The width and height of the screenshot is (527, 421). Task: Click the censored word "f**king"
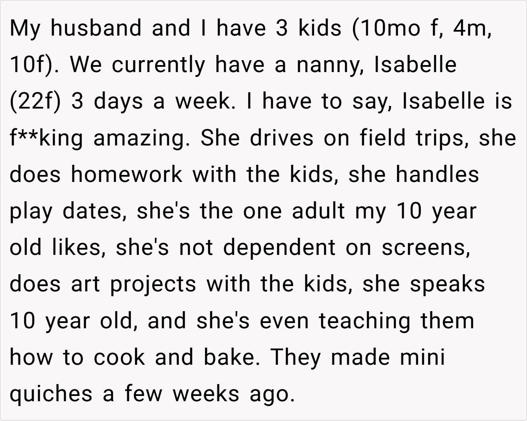pos(46,139)
